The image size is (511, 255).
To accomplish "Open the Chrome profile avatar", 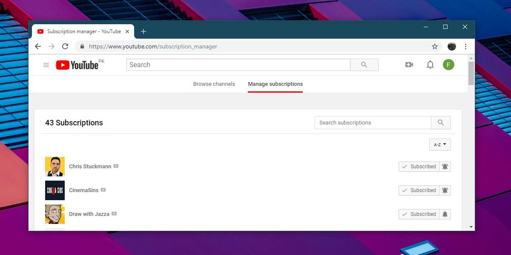I will (452, 46).
